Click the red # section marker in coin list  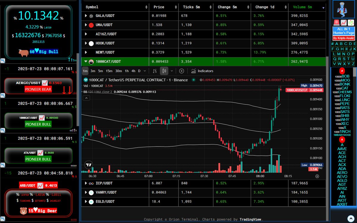pos(342,71)
